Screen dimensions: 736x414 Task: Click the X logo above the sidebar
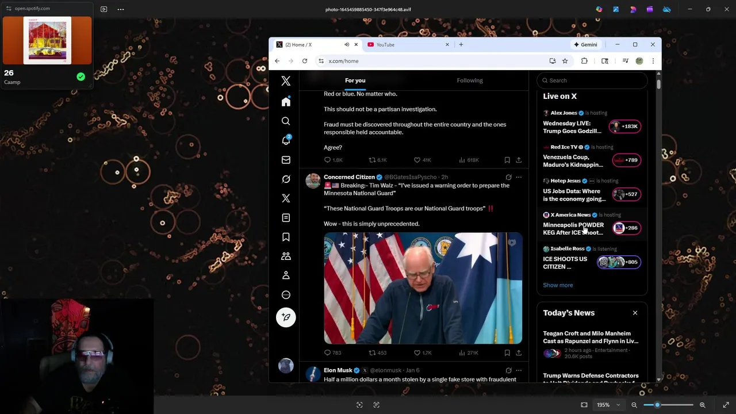pos(286,81)
